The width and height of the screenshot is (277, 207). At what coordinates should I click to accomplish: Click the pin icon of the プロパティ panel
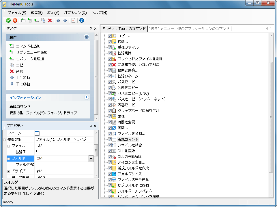[91, 126]
